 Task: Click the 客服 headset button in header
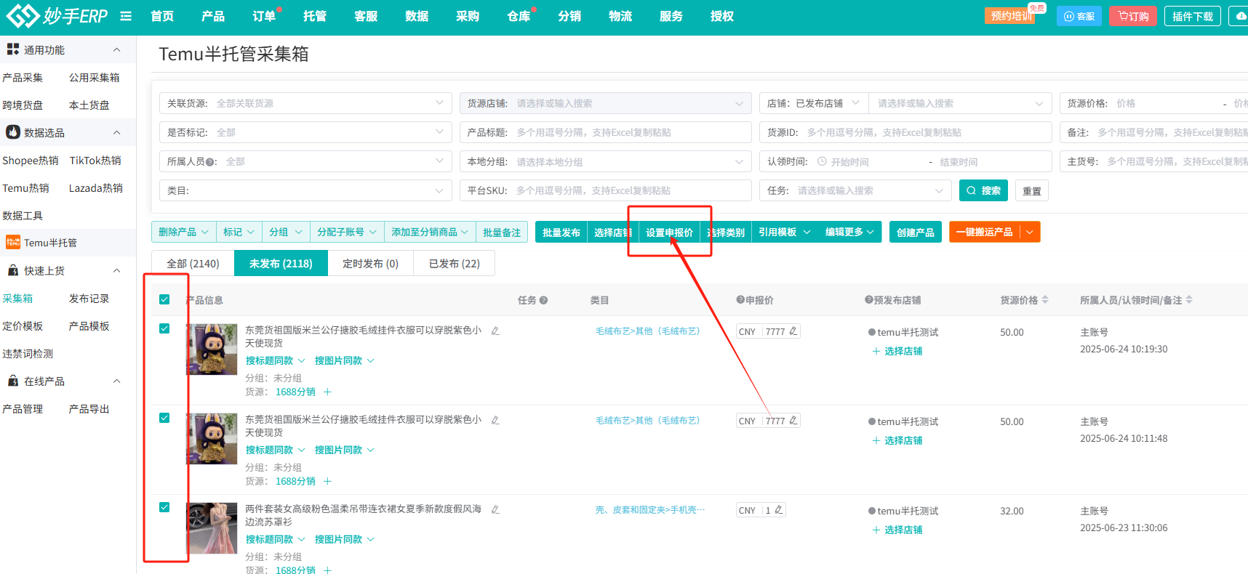(1079, 16)
